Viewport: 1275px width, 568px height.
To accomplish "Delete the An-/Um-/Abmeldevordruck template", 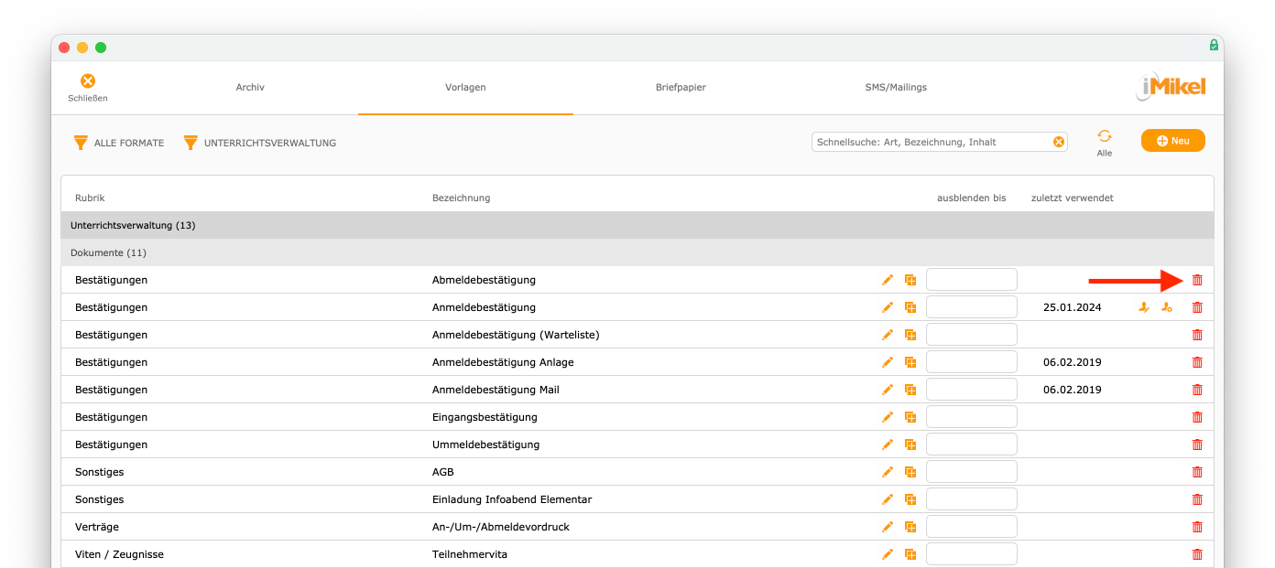I will [1197, 527].
